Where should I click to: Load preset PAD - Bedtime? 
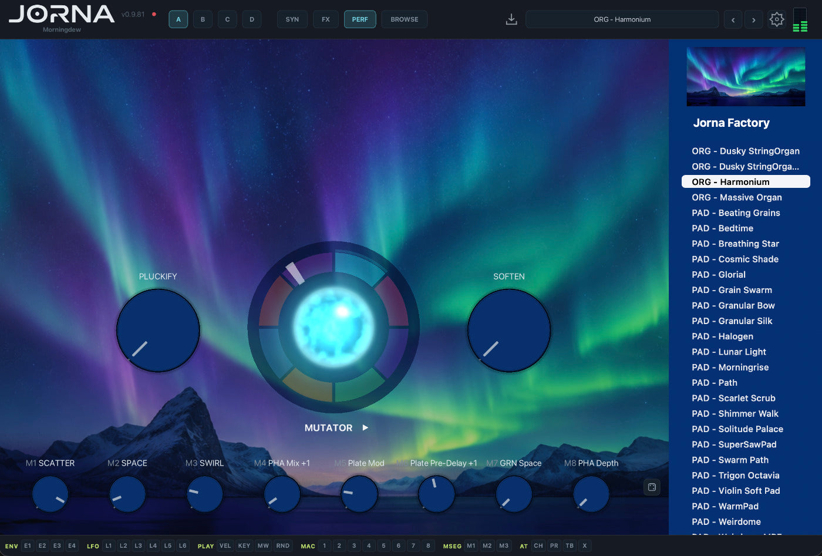pos(746,228)
